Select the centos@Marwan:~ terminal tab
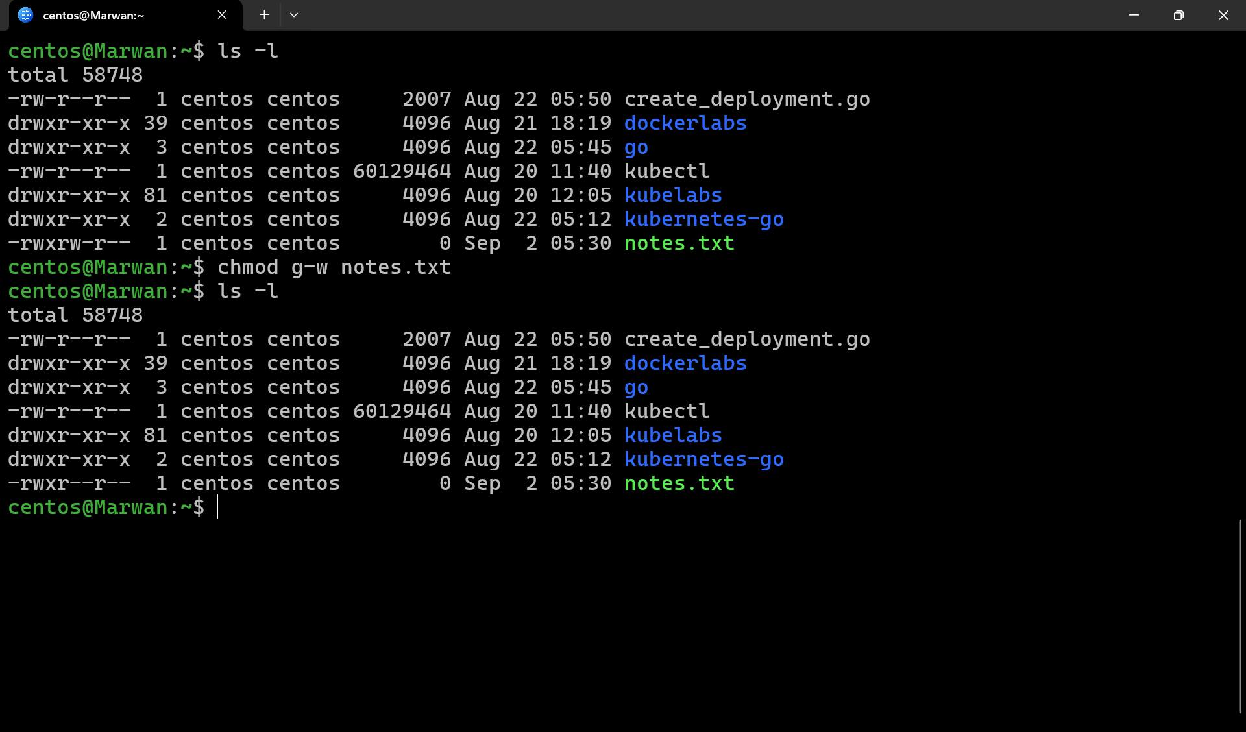The image size is (1246, 732). 125,15
